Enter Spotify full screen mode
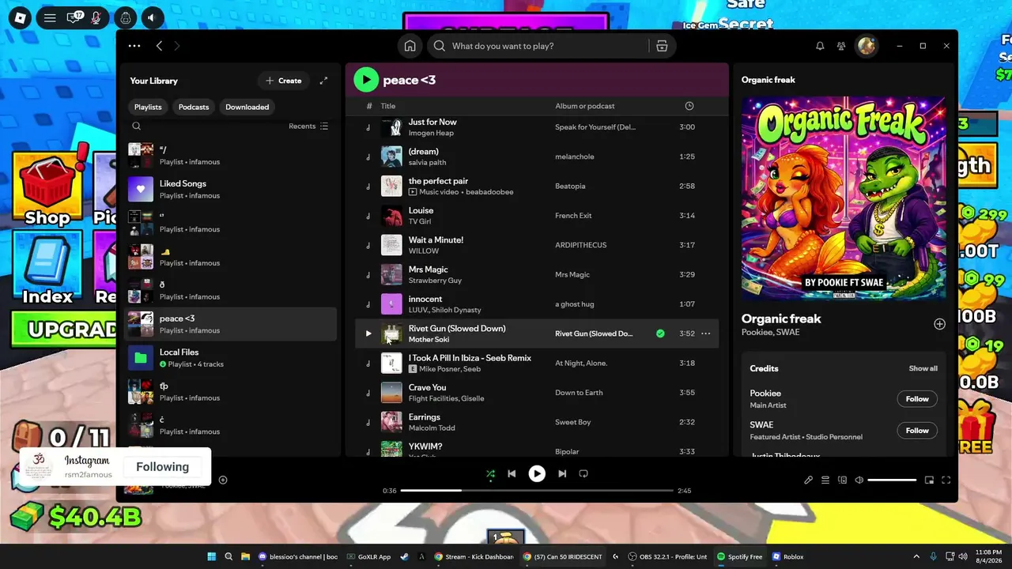Viewport: 1012px width, 569px height. click(x=946, y=480)
